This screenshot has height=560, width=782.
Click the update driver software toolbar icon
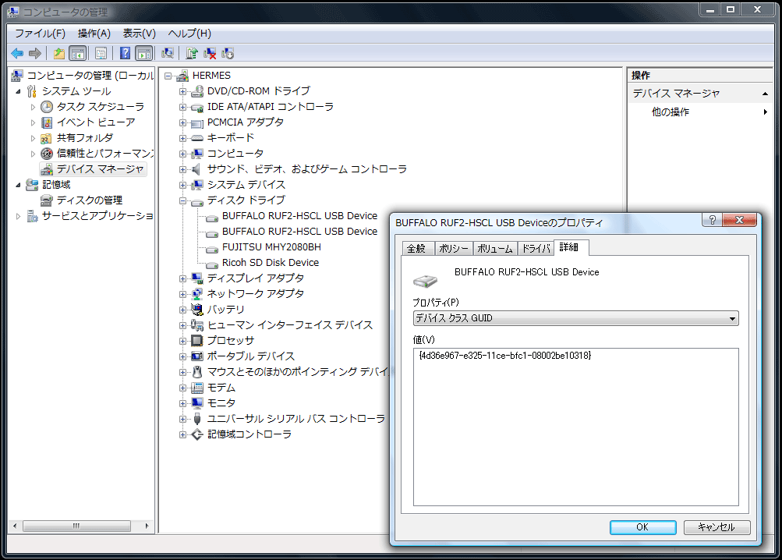tap(192, 53)
